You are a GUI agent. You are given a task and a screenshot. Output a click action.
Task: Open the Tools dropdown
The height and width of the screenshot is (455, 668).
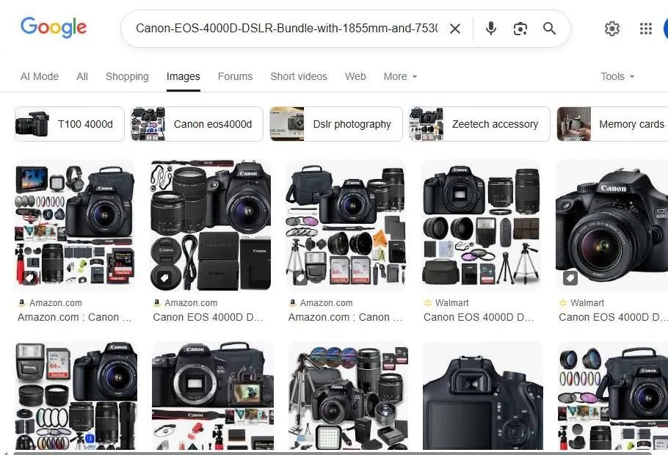pos(617,76)
